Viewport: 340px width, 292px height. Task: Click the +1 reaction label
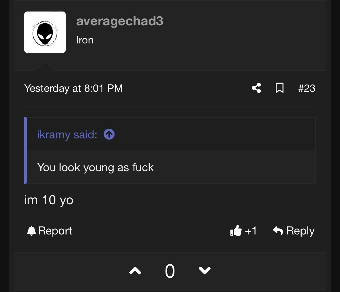tap(251, 231)
